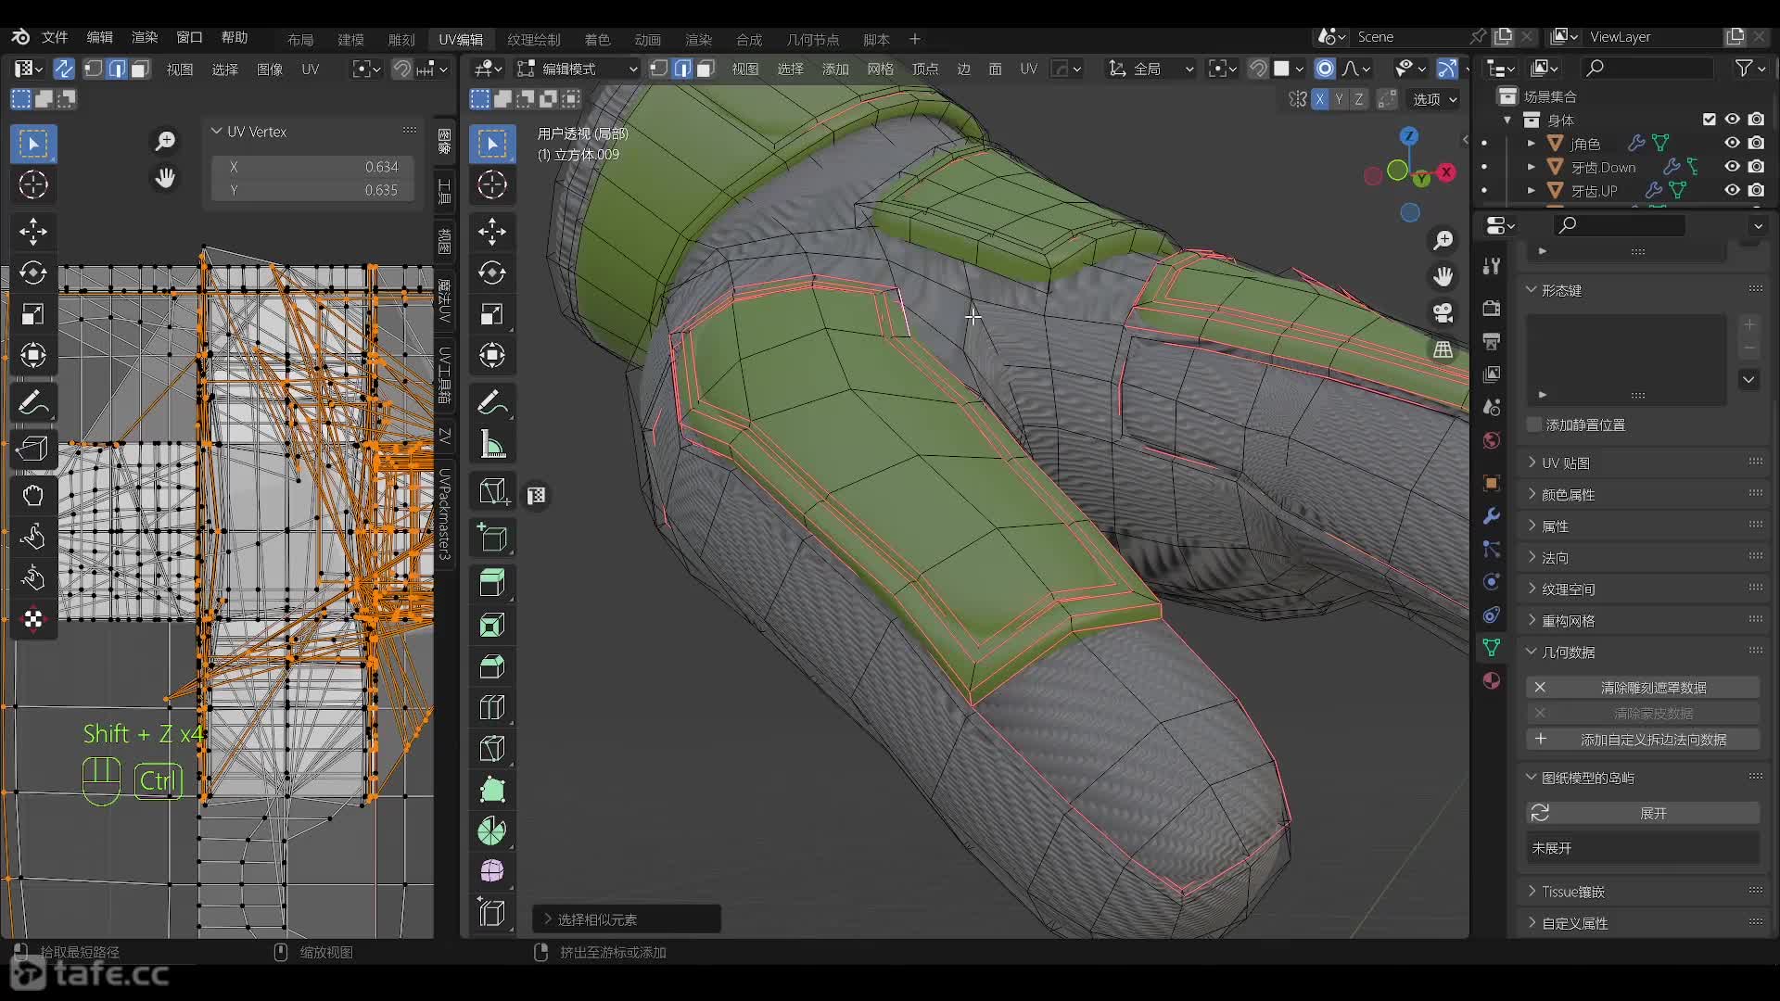
Task: Switch to the 建模 workspace tab
Action: 350,39
